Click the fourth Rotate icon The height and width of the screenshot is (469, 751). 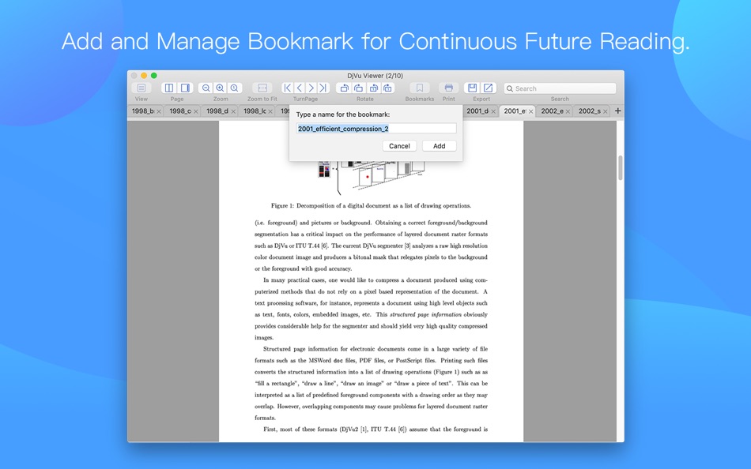click(387, 88)
